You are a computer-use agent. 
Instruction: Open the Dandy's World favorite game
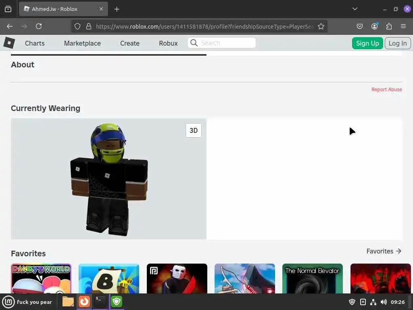click(41, 279)
